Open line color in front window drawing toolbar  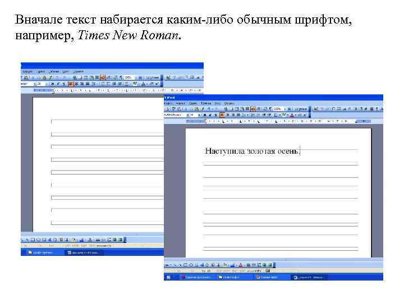[x=233, y=265]
